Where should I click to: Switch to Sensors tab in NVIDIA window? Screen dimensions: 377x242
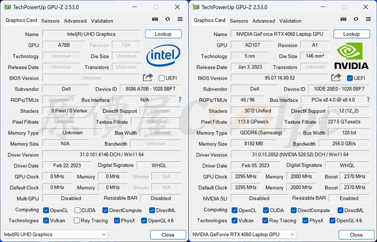coord(239,21)
